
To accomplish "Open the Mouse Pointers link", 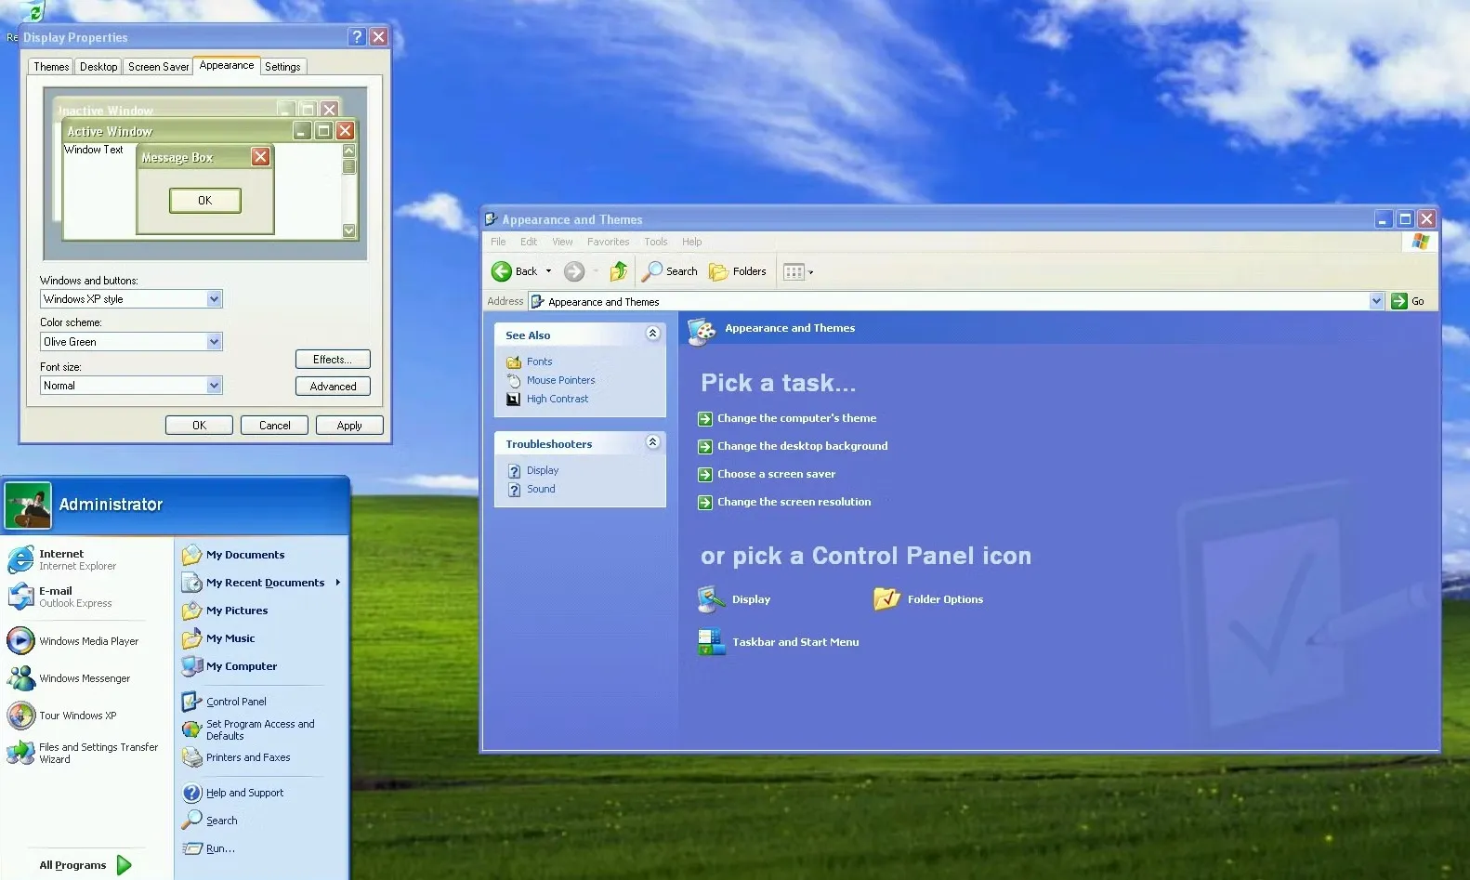I will 560,380.
